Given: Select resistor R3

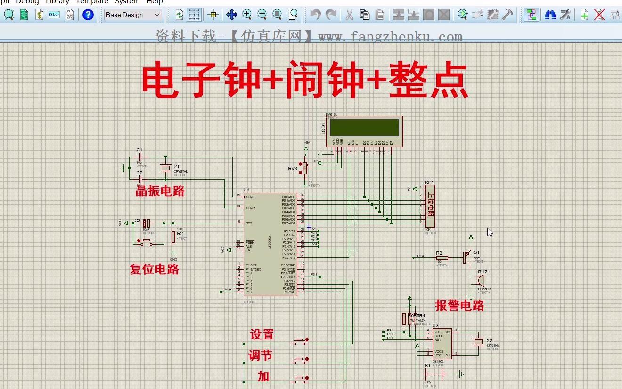Looking at the screenshot, I should 442,257.
